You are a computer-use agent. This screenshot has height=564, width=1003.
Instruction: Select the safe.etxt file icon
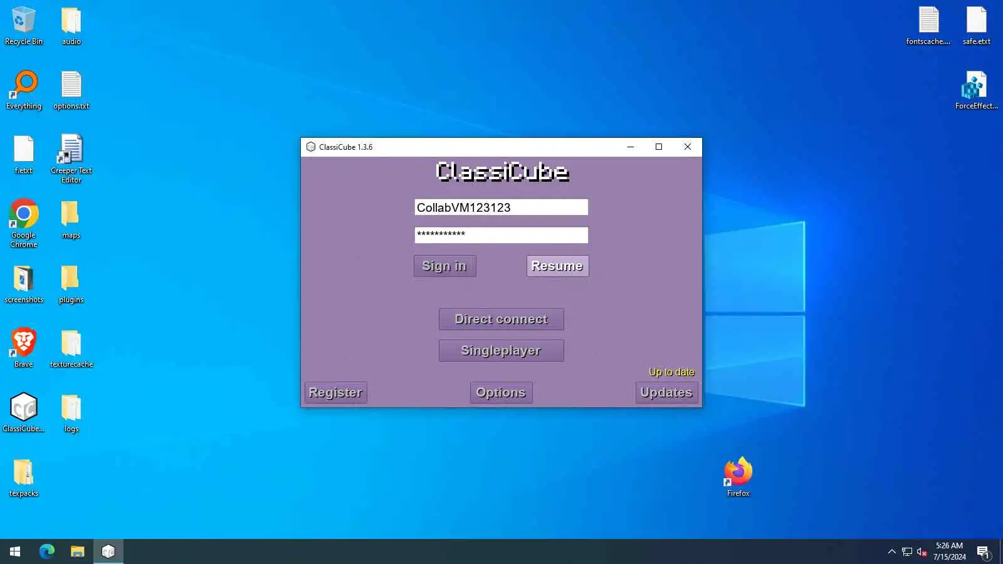[976, 26]
